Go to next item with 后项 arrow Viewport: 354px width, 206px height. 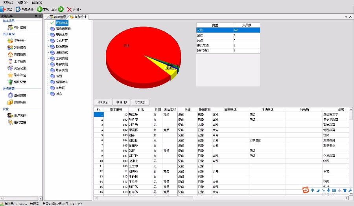tap(57, 9)
